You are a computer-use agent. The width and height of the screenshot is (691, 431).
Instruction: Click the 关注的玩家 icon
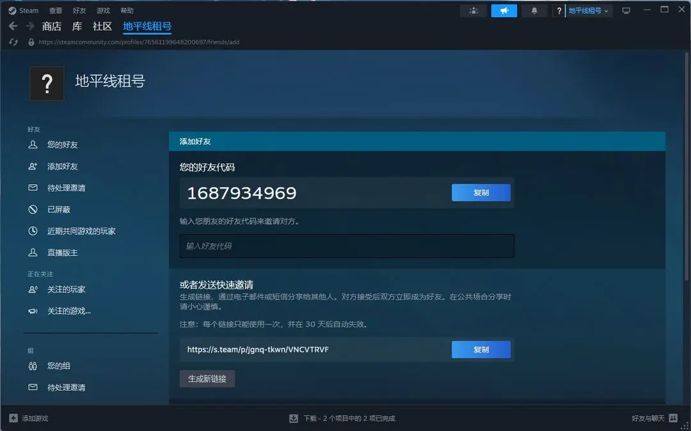(33, 289)
